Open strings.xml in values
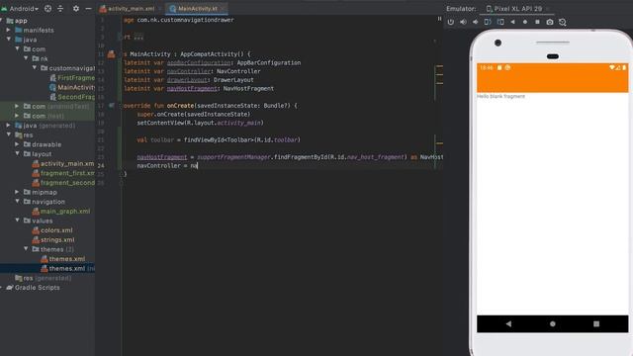Viewport: 633px width, 356px height. [x=53, y=239]
